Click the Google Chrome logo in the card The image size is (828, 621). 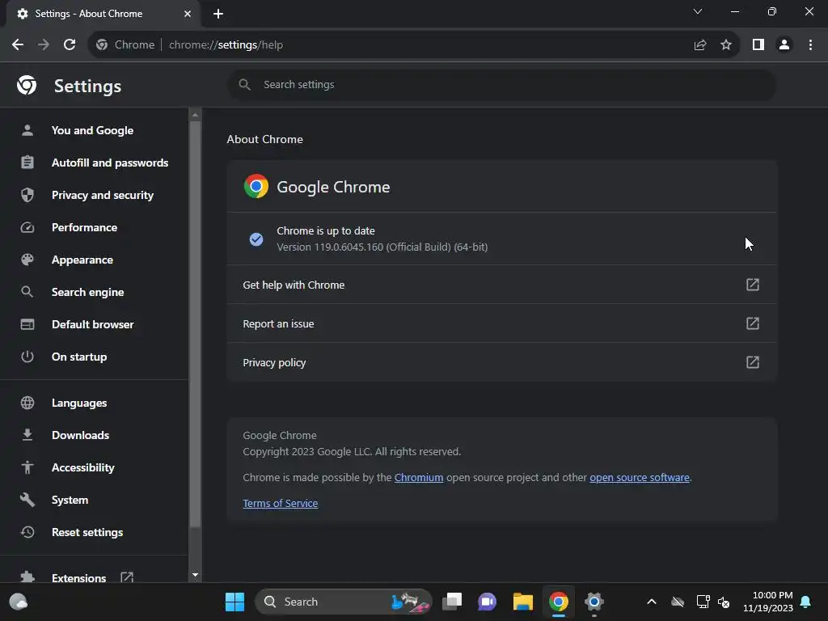point(256,187)
